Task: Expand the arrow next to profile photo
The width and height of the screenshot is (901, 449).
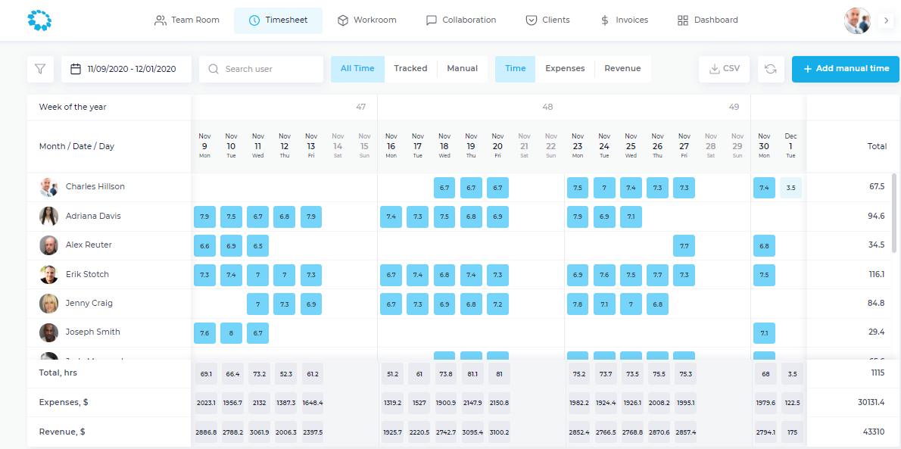Action: click(x=886, y=20)
